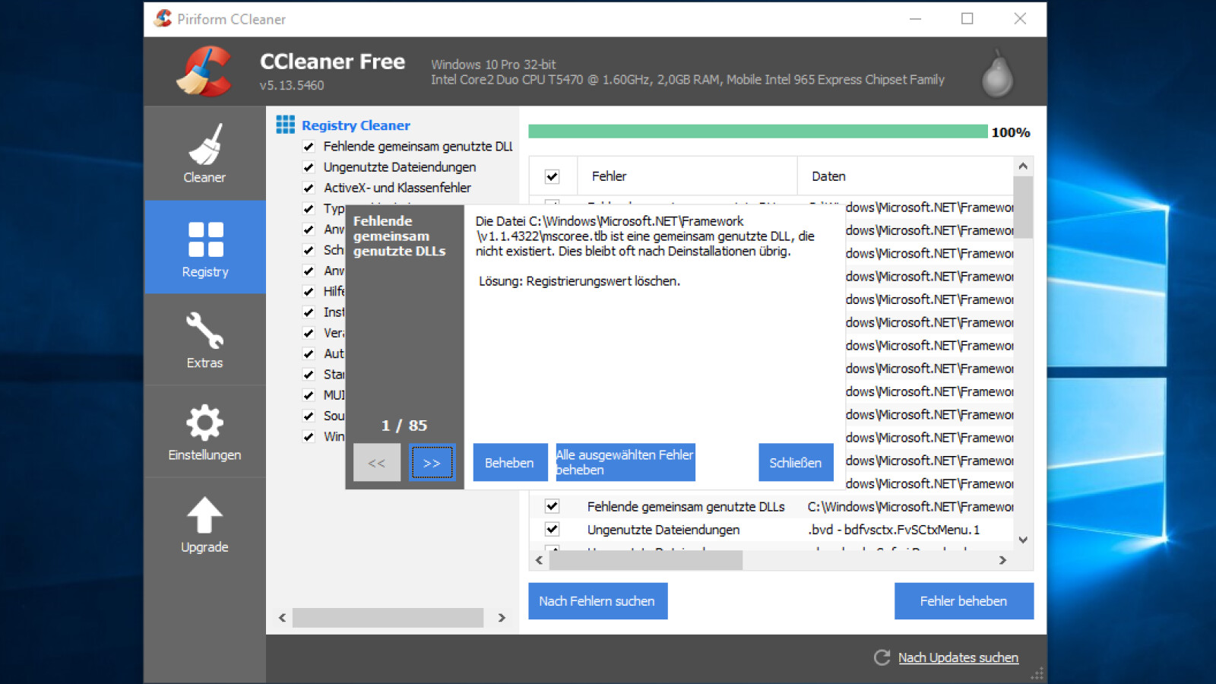Open the Extras wrench section

coord(204,340)
